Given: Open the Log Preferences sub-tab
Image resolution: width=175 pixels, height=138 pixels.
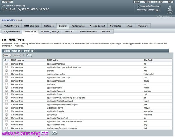Looking at the screenshot, I should [x=12, y=31].
